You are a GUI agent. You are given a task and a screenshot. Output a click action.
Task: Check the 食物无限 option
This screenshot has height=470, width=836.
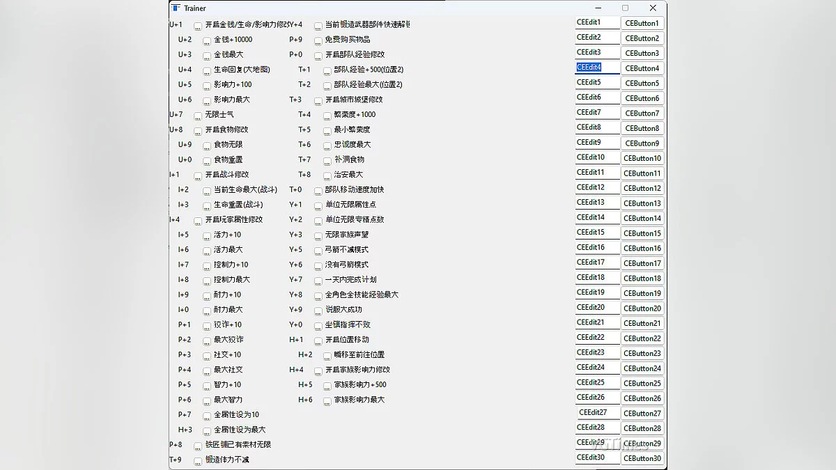click(x=207, y=146)
